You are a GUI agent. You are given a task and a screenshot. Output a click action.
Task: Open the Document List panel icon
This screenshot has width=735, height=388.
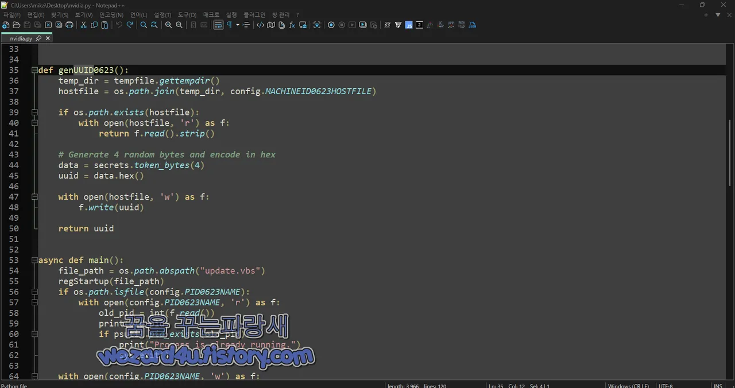(281, 25)
